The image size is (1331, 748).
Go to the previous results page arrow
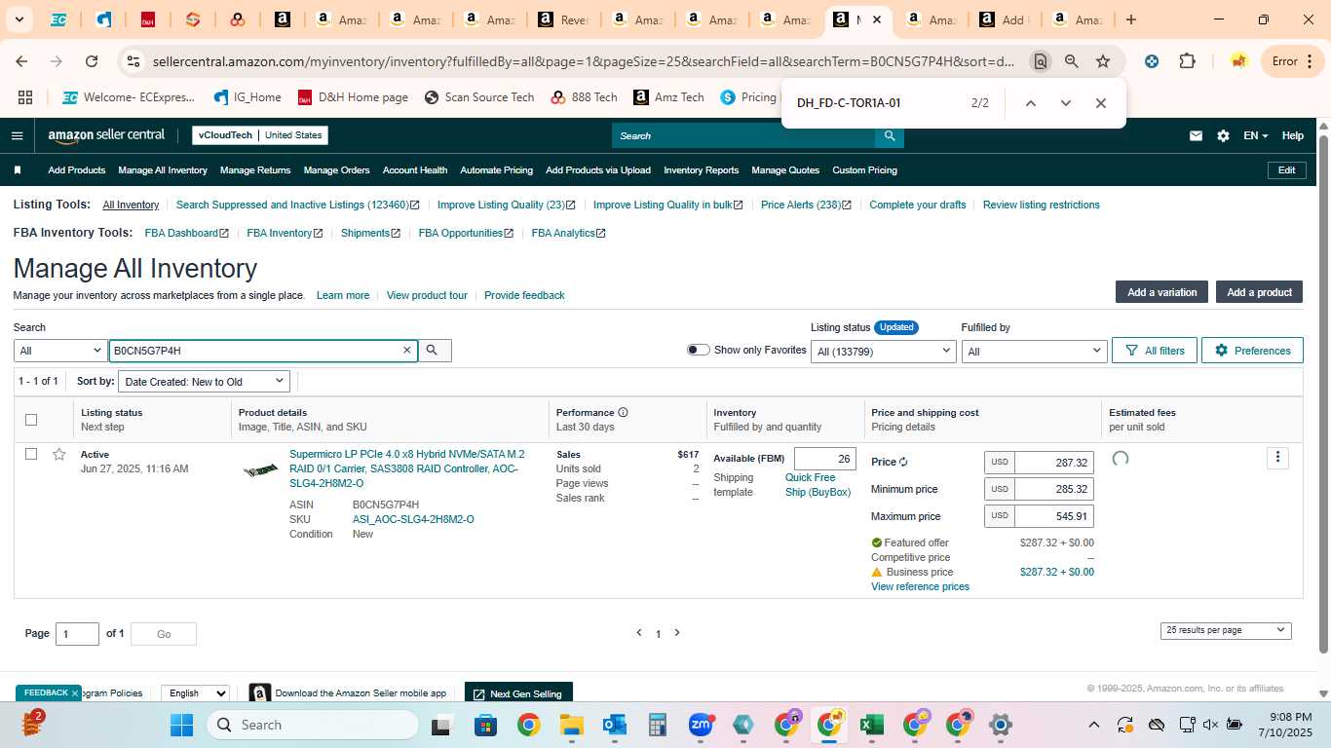click(x=639, y=633)
